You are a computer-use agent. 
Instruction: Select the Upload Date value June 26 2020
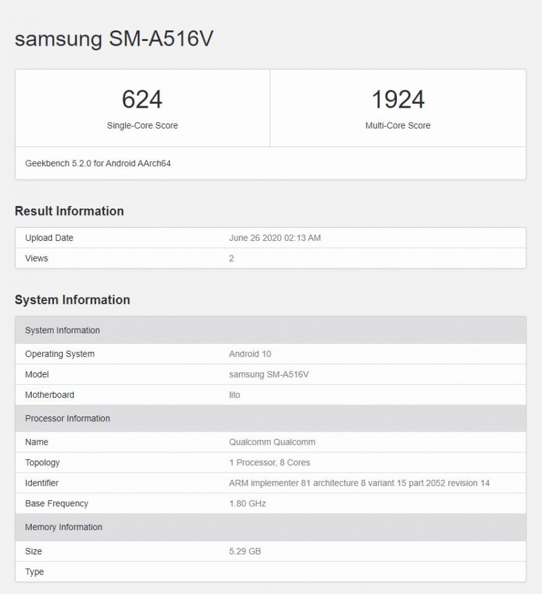click(x=274, y=238)
